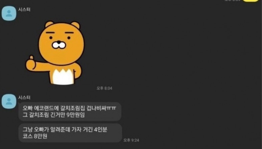
Task: Tap Ryan's face on the sticker
Action: (x=61, y=43)
